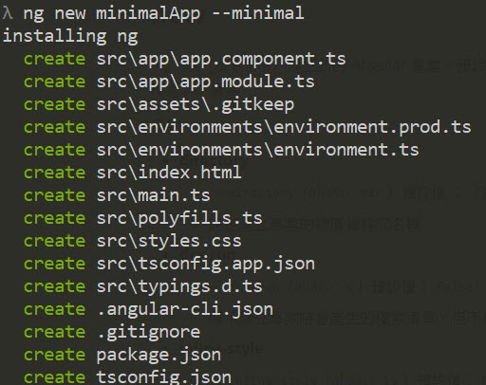Click the green 'create' before src\main.ts

tap(54, 195)
